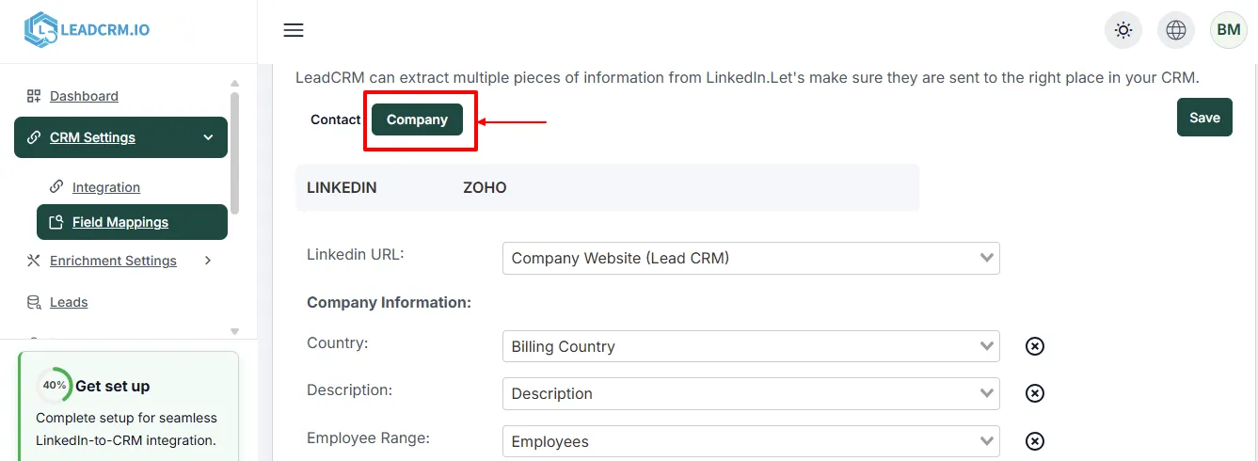This screenshot has height=461, width=1258.
Task: Click the LeadCRM.io logo
Action: (x=87, y=30)
